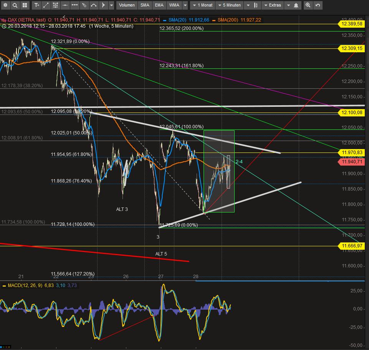Select the ALT 3 chart annotation
The height and width of the screenshot is (350, 369).
click(122, 209)
